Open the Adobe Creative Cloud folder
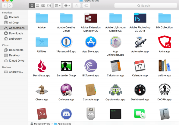This screenshot has height=125, width=179. (66, 18)
